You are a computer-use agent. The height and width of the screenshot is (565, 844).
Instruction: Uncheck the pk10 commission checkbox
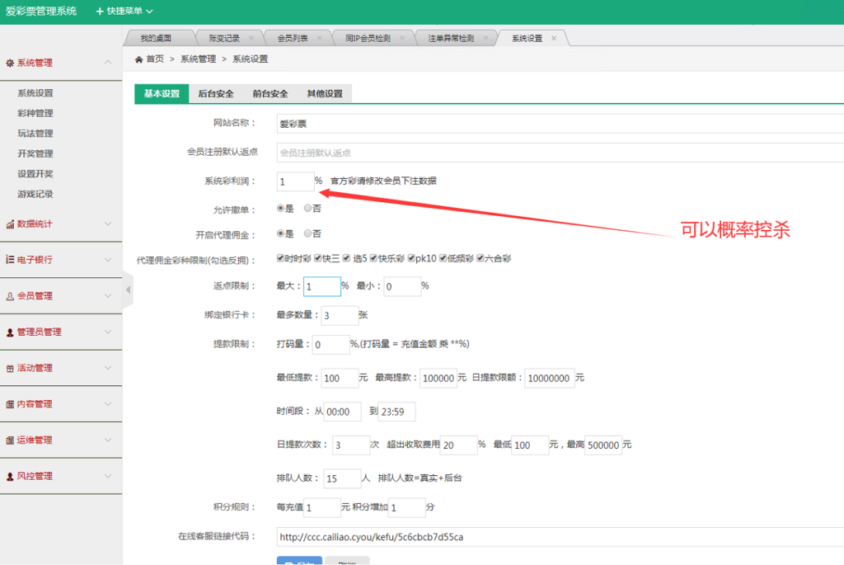point(410,257)
